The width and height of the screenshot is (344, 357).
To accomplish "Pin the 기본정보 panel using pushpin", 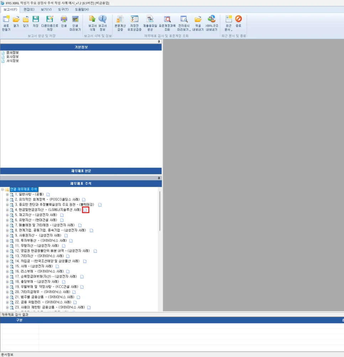I will pos(159,42).
